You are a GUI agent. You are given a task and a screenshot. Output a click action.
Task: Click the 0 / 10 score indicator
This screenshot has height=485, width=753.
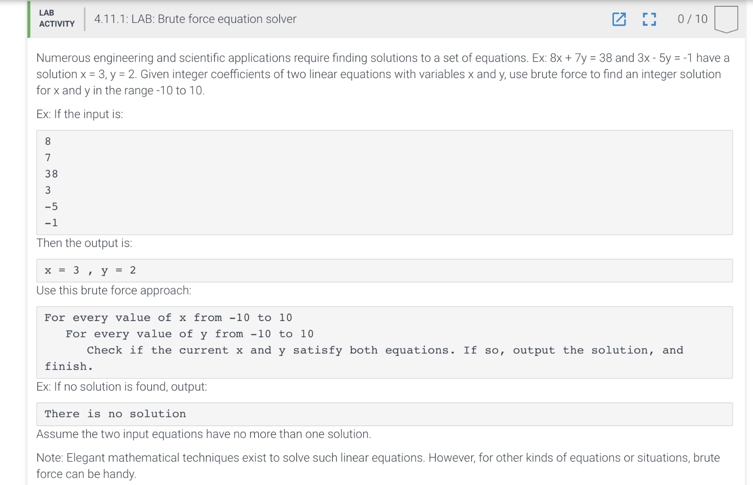pyautogui.click(x=691, y=19)
